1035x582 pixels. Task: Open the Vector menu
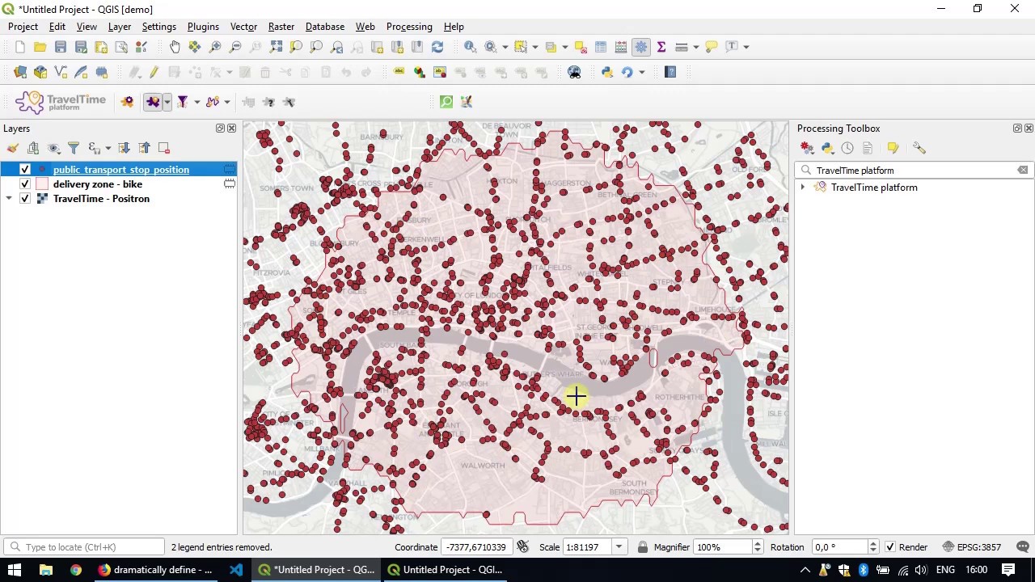pos(243,27)
